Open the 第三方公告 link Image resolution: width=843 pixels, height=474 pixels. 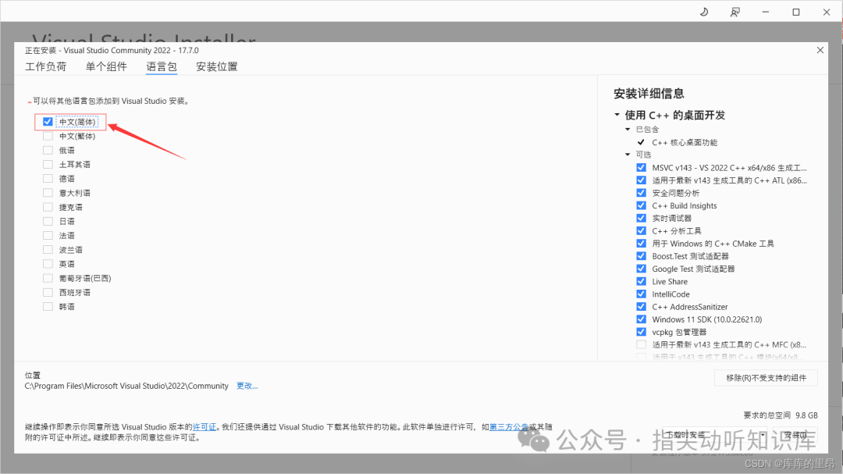click(509, 426)
